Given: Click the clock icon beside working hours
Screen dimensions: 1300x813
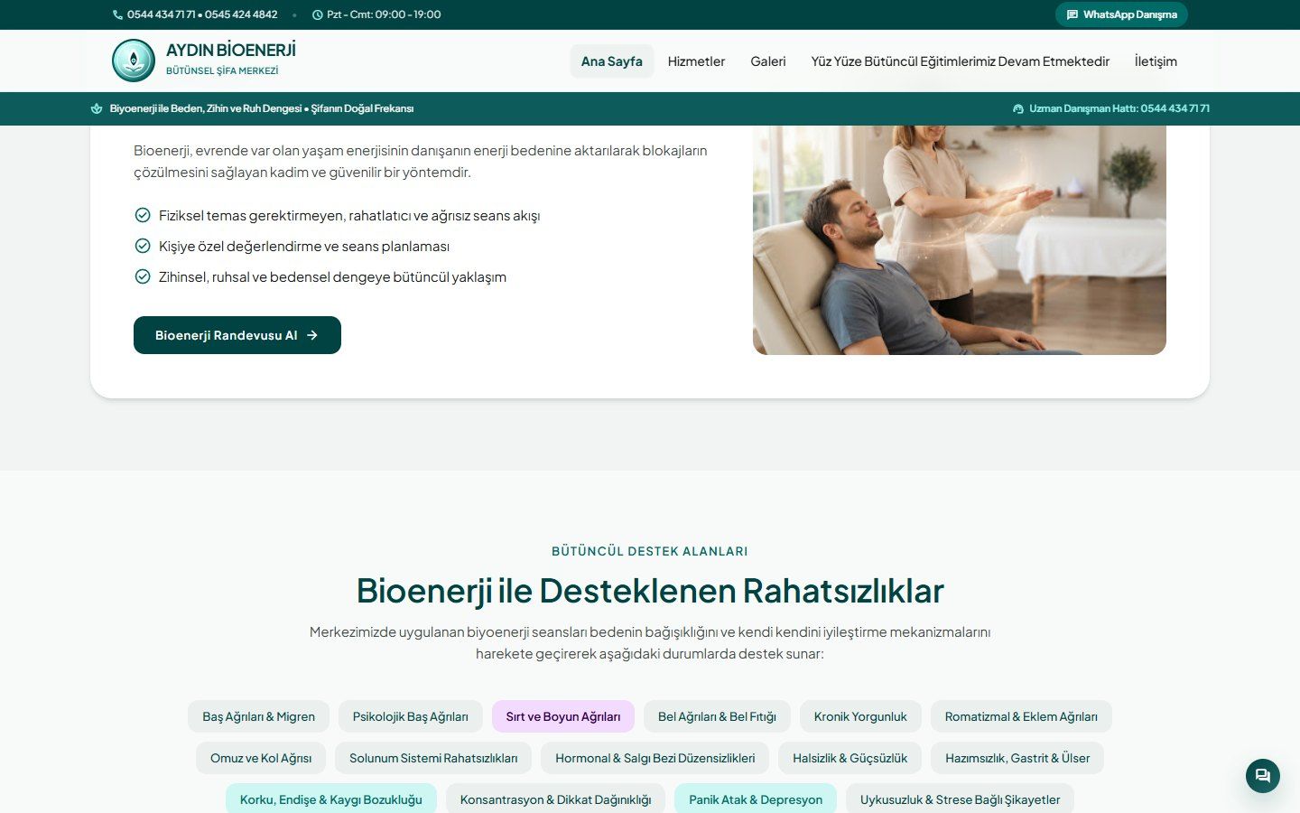Looking at the screenshot, I should (x=318, y=14).
